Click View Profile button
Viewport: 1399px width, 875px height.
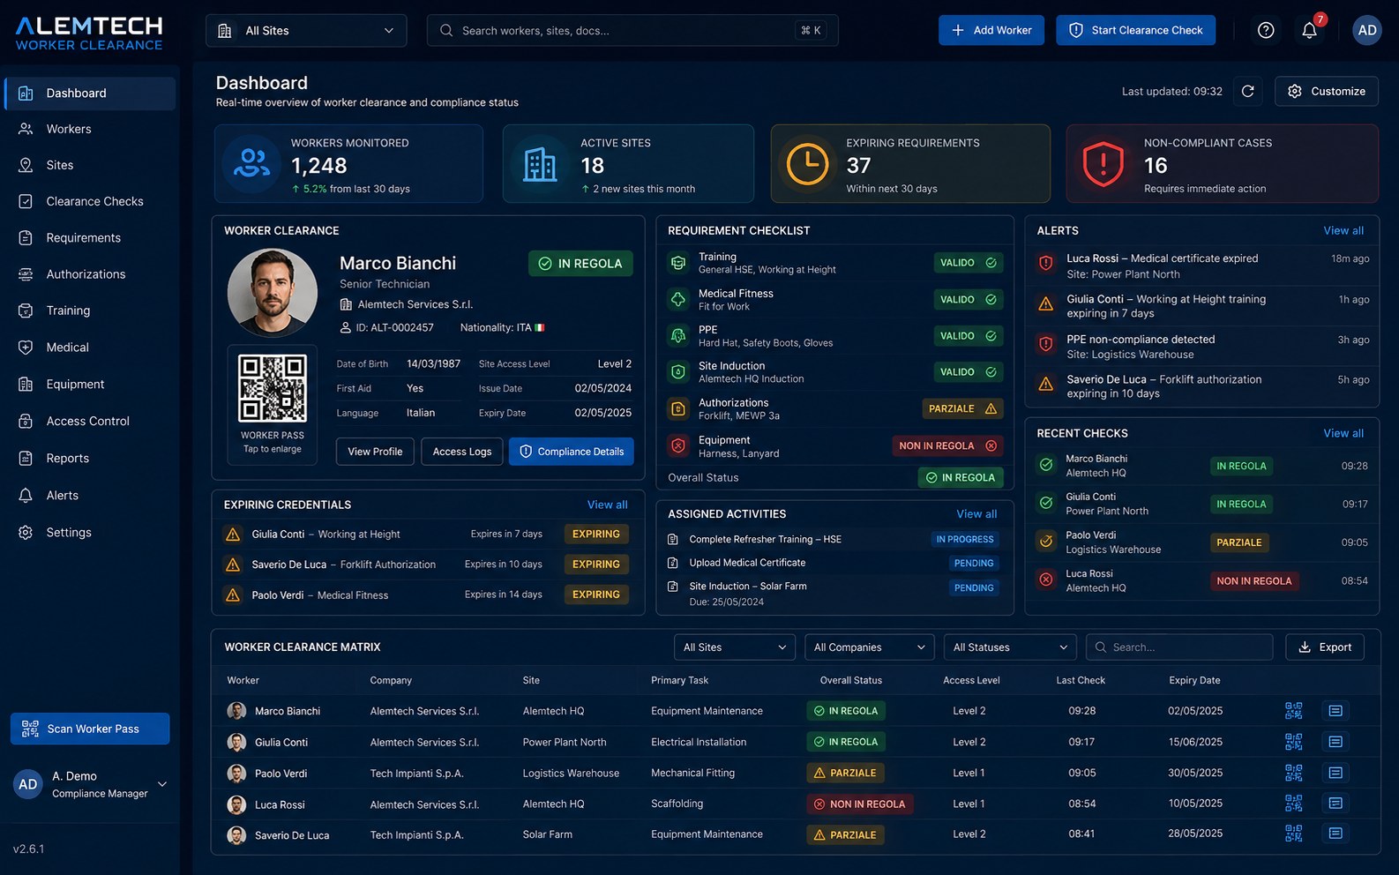click(375, 452)
